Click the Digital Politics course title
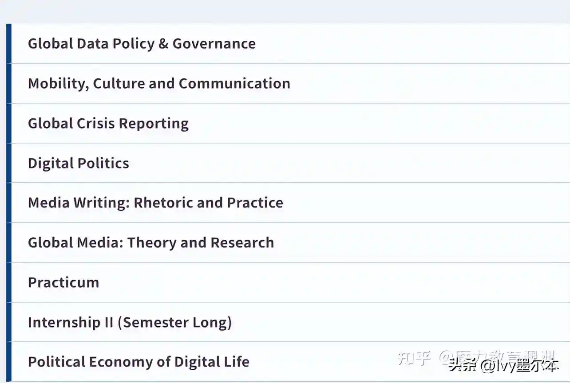 [79, 163]
